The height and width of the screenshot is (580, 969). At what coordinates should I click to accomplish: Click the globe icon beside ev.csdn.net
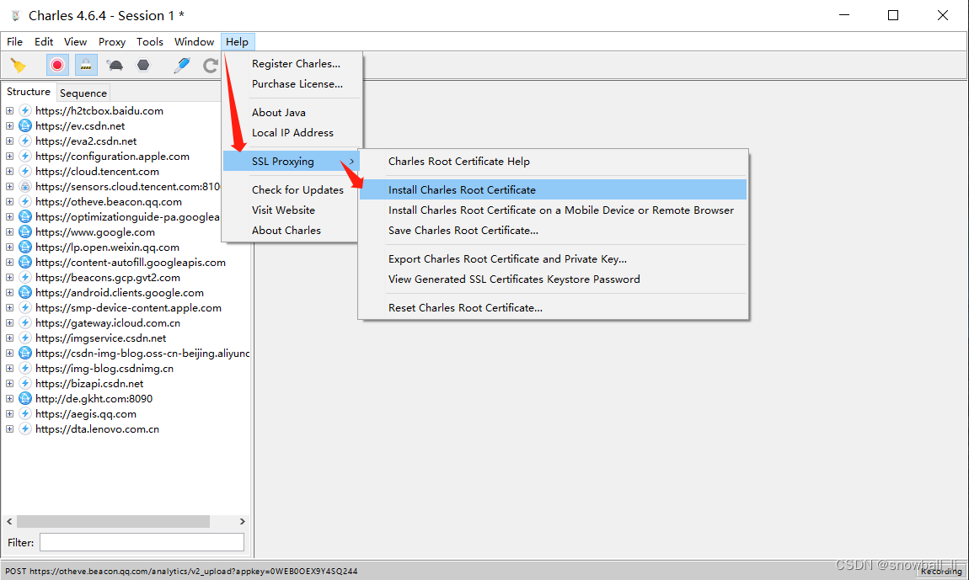(25, 126)
